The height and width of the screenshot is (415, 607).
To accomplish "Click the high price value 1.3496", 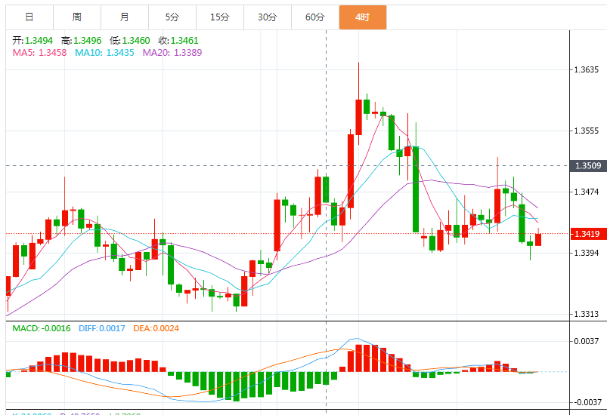I will pyautogui.click(x=88, y=41).
